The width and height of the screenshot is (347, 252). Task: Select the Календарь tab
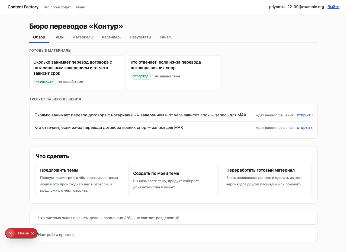112,37
